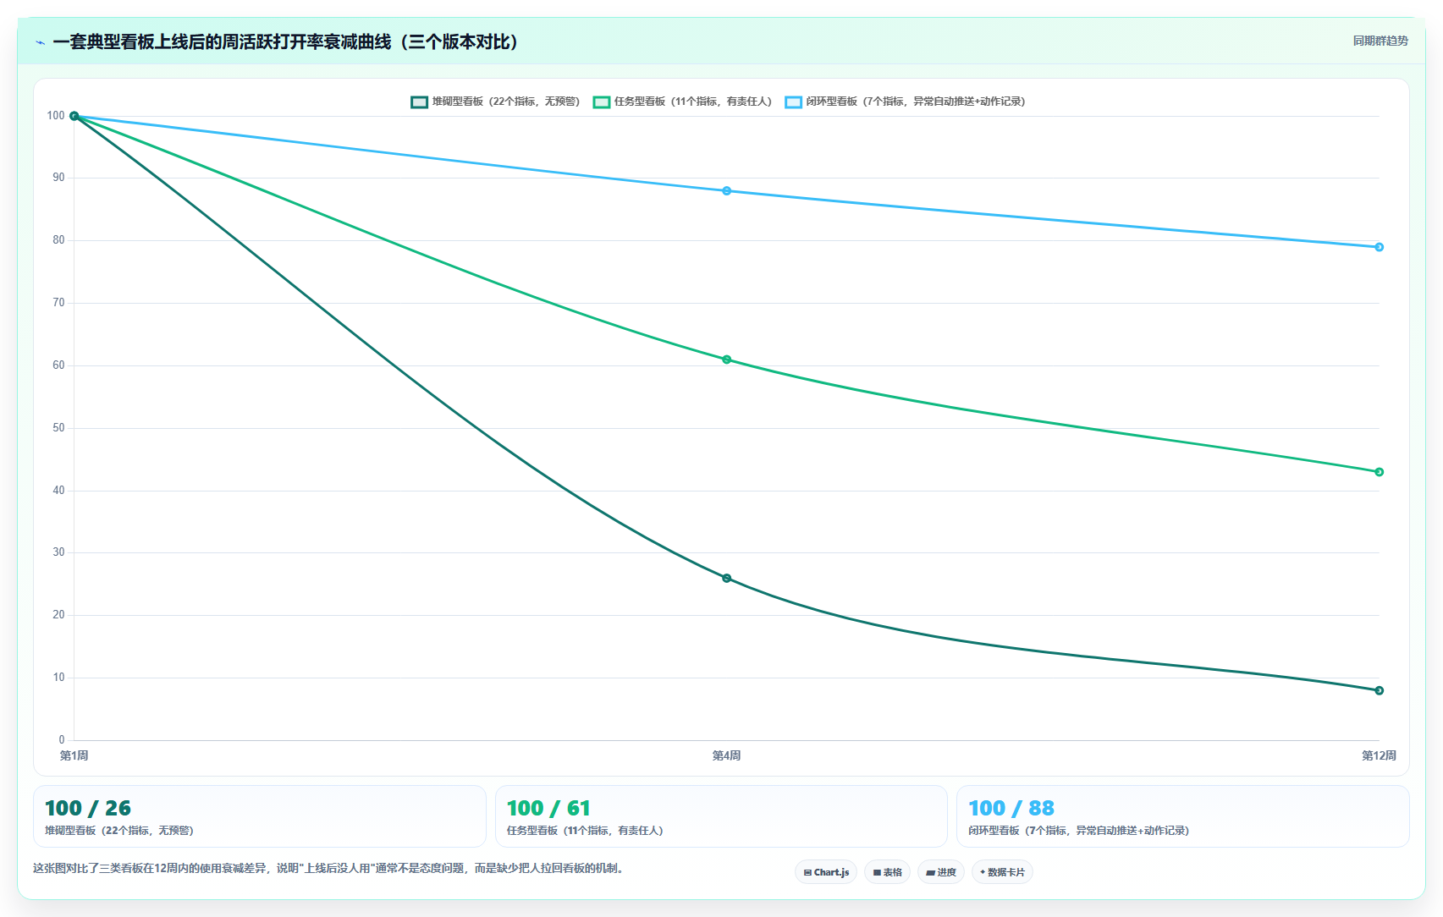Click the y-axis label 20
Screen dimensions: 1443x917
coord(58,615)
